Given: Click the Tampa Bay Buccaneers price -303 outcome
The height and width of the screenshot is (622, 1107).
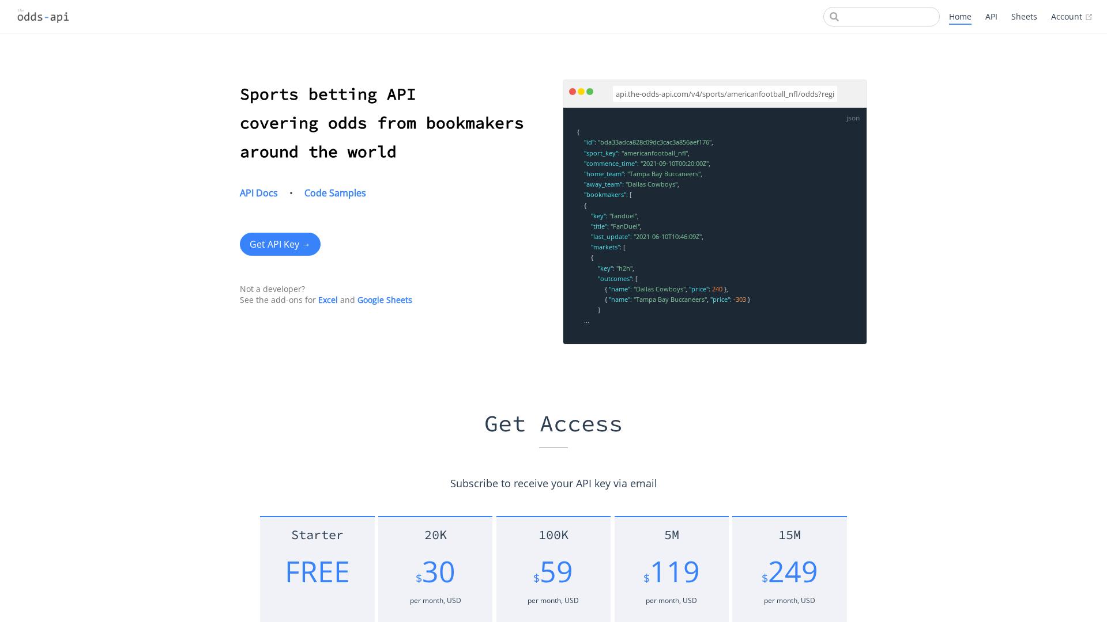Looking at the screenshot, I should coord(677,299).
